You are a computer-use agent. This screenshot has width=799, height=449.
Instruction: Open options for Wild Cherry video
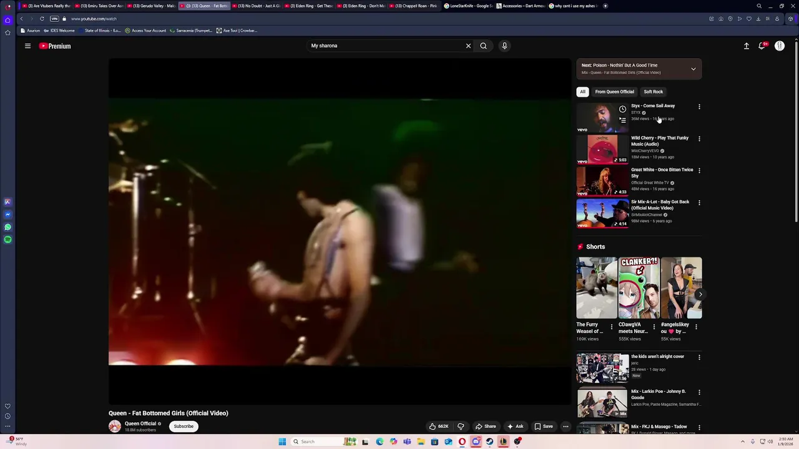(x=699, y=138)
